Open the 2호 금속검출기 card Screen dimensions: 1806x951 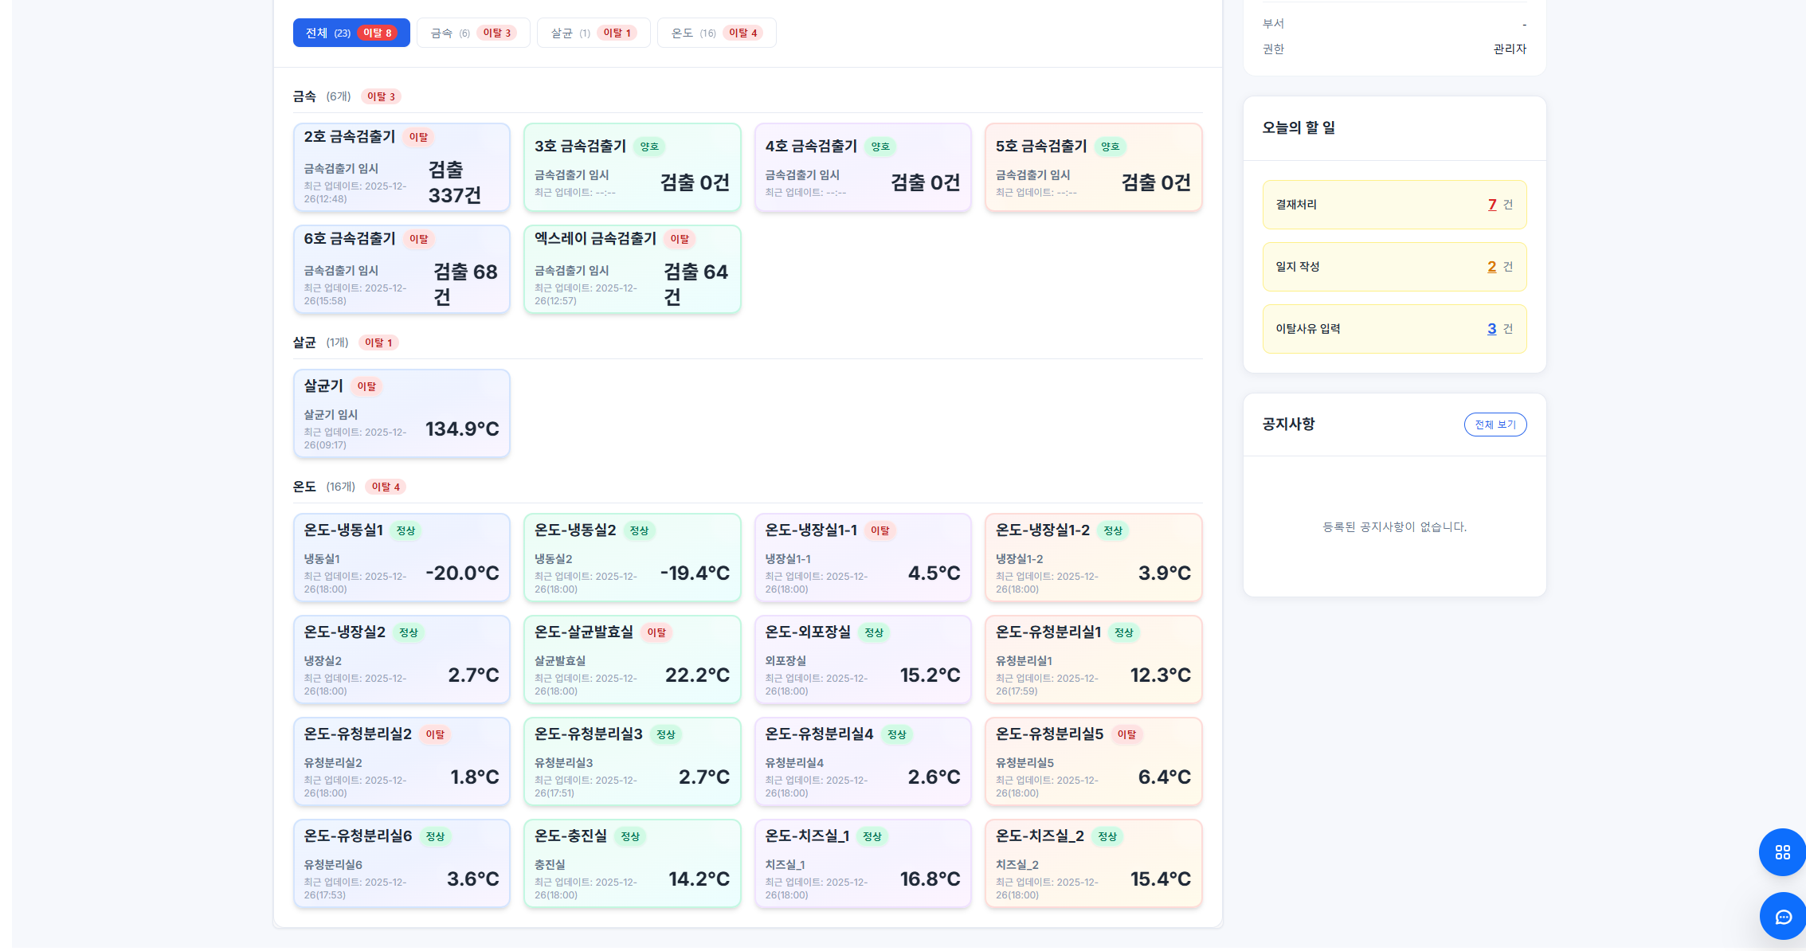pos(402,167)
